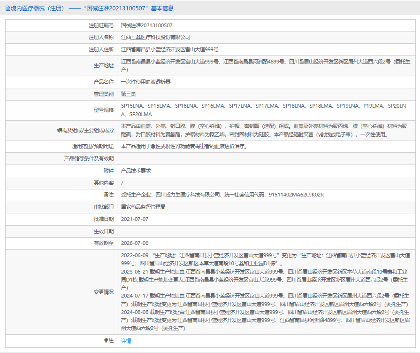Screen dimensions: 420x353
Task: Select registrant name 江西三鑫医疗科技股份有限公司
Action: point(155,37)
